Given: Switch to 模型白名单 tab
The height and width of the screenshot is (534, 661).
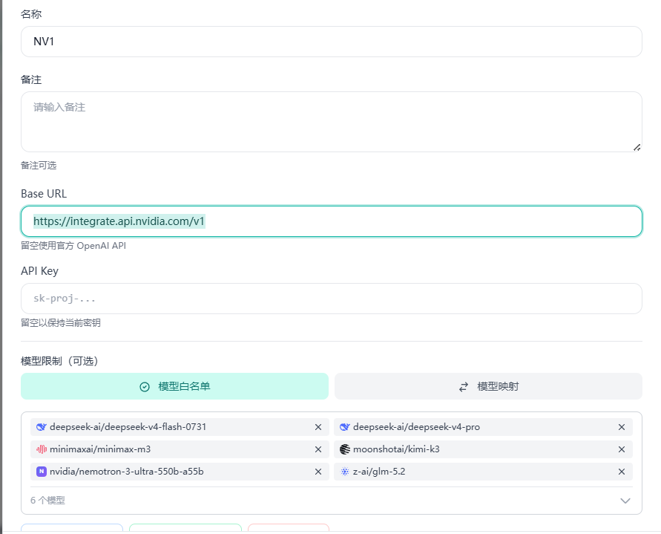Looking at the screenshot, I should coord(174,386).
